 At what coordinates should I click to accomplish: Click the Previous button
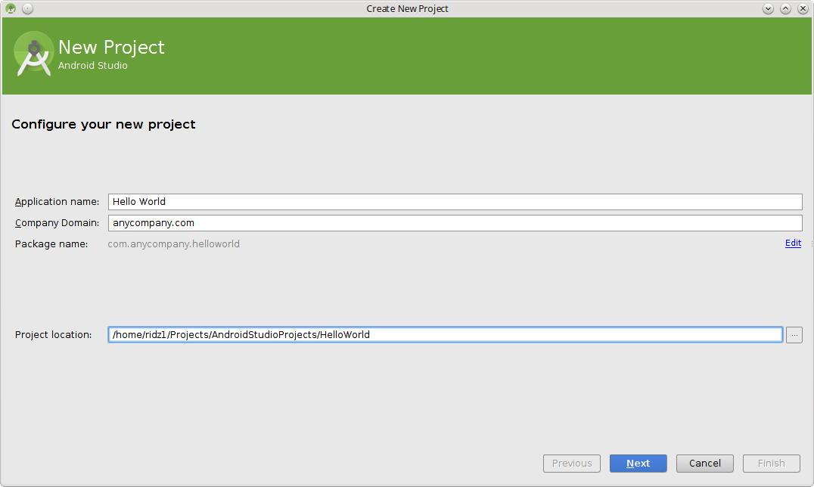(572, 463)
